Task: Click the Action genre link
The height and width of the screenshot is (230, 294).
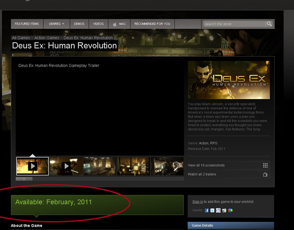Action: pos(204,143)
